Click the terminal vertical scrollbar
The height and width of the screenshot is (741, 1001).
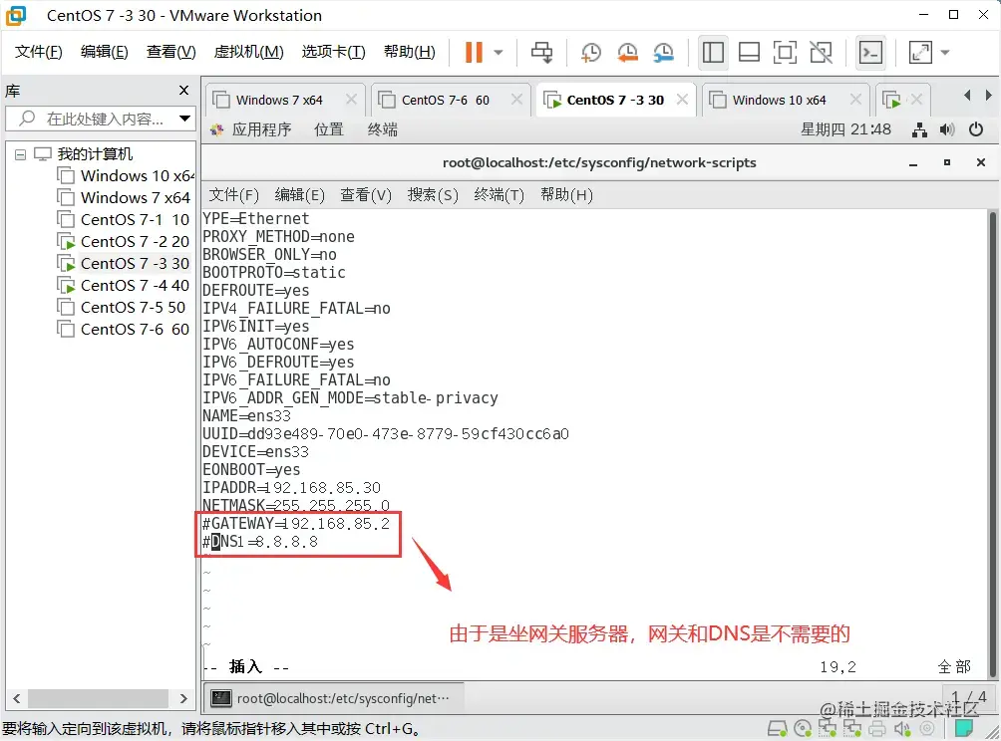(992, 444)
